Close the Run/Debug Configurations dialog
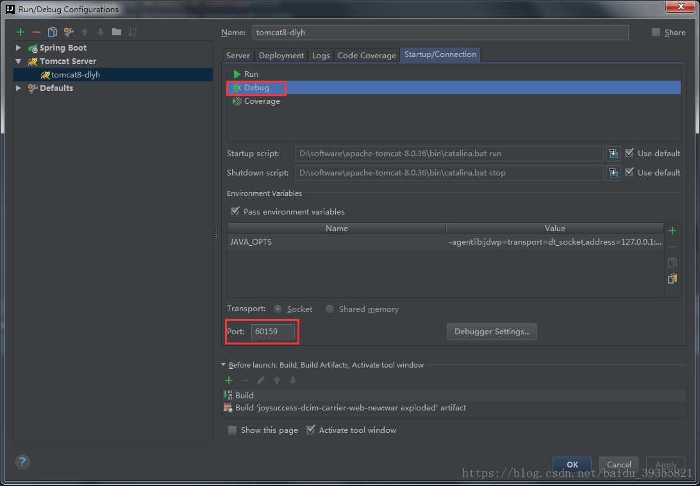The width and height of the screenshot is (700, 486). tap(681, 6)
